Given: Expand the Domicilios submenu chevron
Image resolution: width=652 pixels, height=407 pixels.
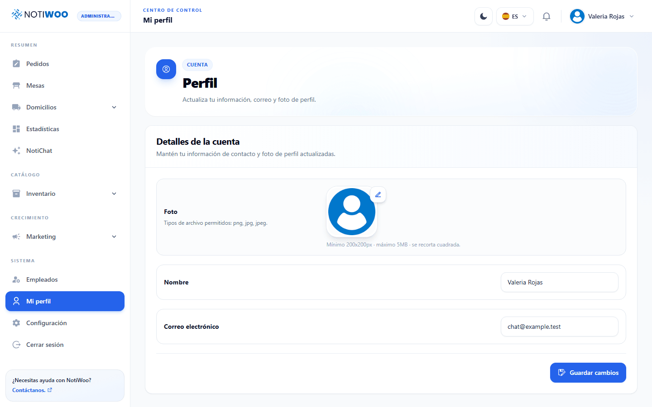Looking at the screenshot, I should pos(114,107).
